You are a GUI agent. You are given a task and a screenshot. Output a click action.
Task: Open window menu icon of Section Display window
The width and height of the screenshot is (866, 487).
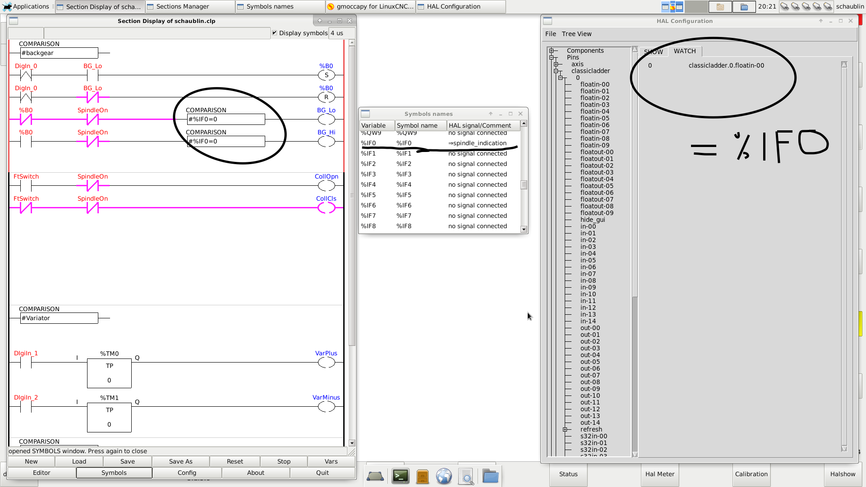14,21
